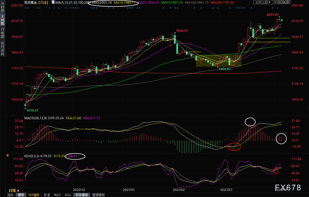Viewport: 309px width, 197px height.
Task: Select the K线图 side tab
Action: click(x=2, y=21)
